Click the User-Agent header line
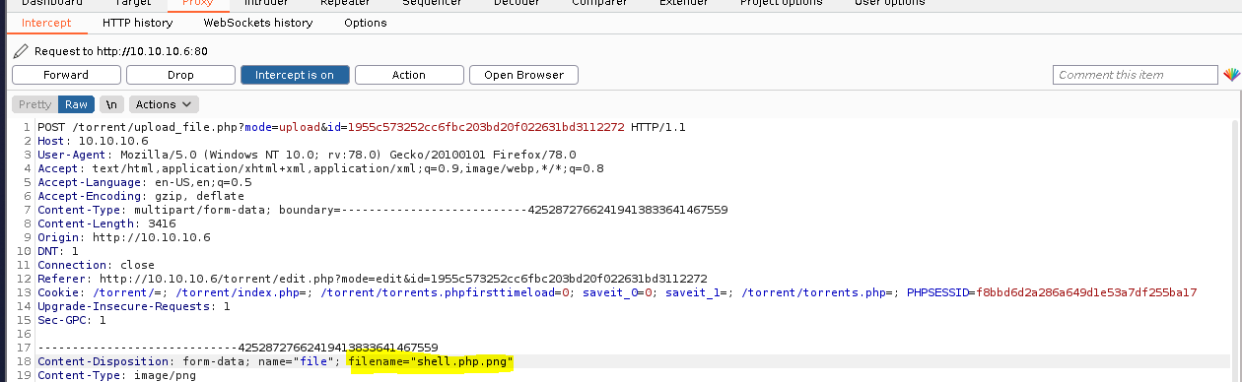This screenshot has width=1242, height=382. (307, 155)
